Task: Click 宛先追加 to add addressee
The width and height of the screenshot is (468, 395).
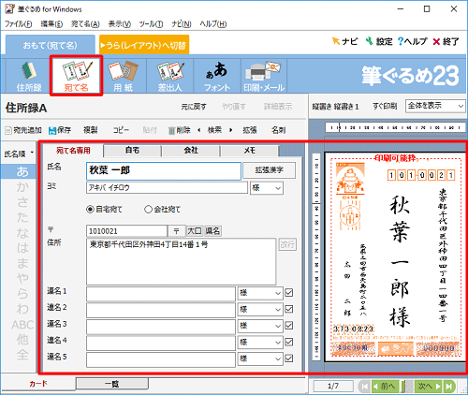Action: coord(23,130)
